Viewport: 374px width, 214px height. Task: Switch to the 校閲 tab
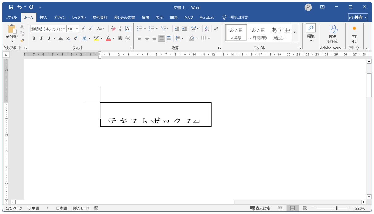coord(145,17)
